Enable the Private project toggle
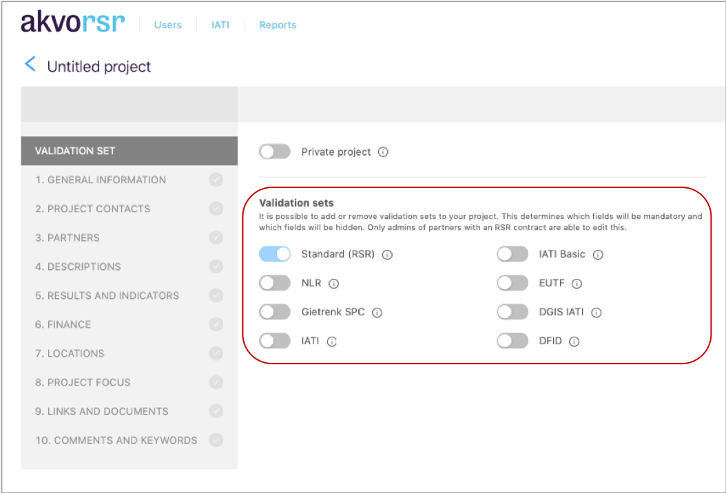The image size is (726, 493). click(275, 151)
